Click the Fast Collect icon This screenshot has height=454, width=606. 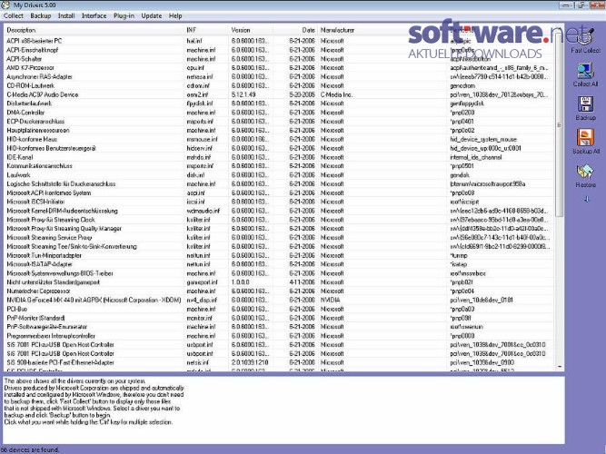(585, 36)
